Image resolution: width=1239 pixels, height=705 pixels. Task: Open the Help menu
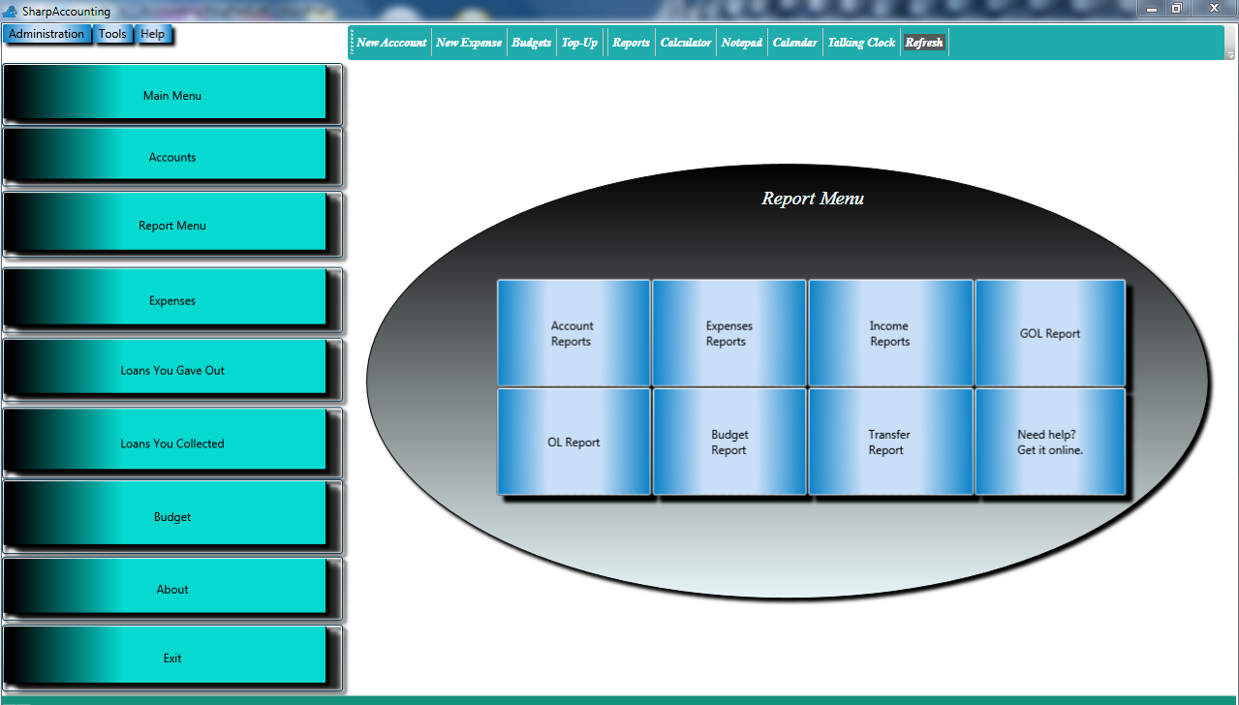(153, 34)
